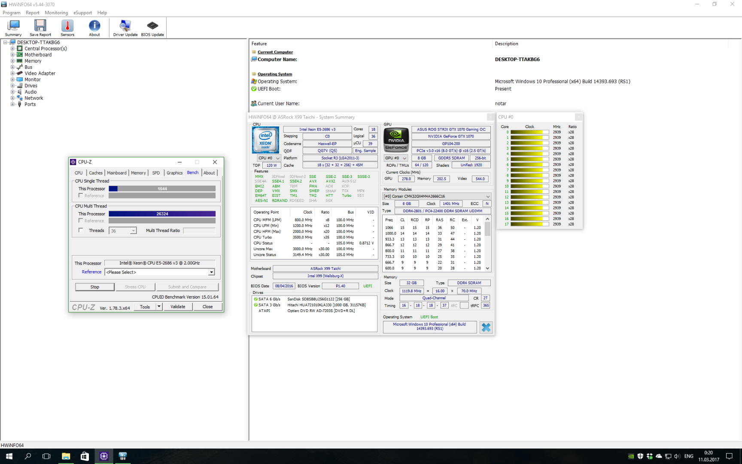Toggle the Threads checkbox in CPU-Z
Image resolution: width=742 pixels, height=464 pixels.
coord(81,230)
